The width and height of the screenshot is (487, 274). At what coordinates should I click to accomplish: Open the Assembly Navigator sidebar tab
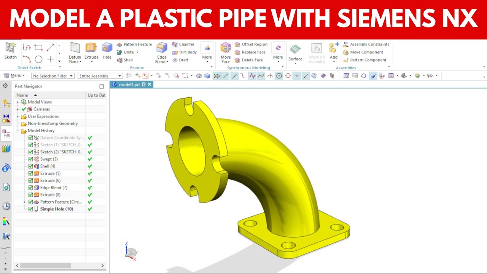click(6, 103)
